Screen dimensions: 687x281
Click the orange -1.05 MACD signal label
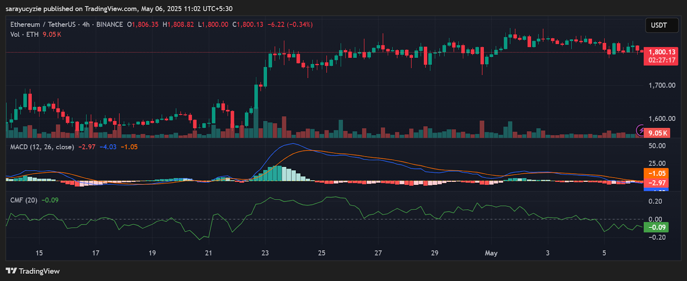[x=656, y=173]
